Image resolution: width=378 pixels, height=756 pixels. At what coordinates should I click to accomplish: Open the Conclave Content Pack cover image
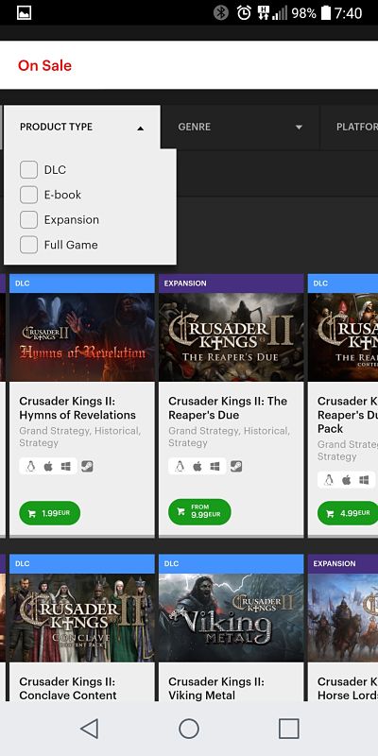click(82, 618)
